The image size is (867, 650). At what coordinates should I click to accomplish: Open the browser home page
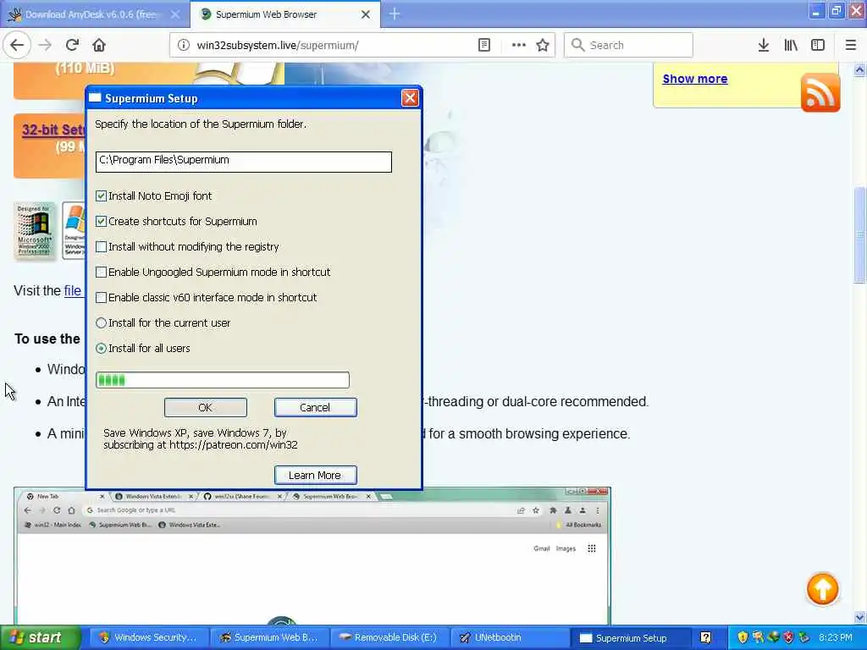click(99, 45)
